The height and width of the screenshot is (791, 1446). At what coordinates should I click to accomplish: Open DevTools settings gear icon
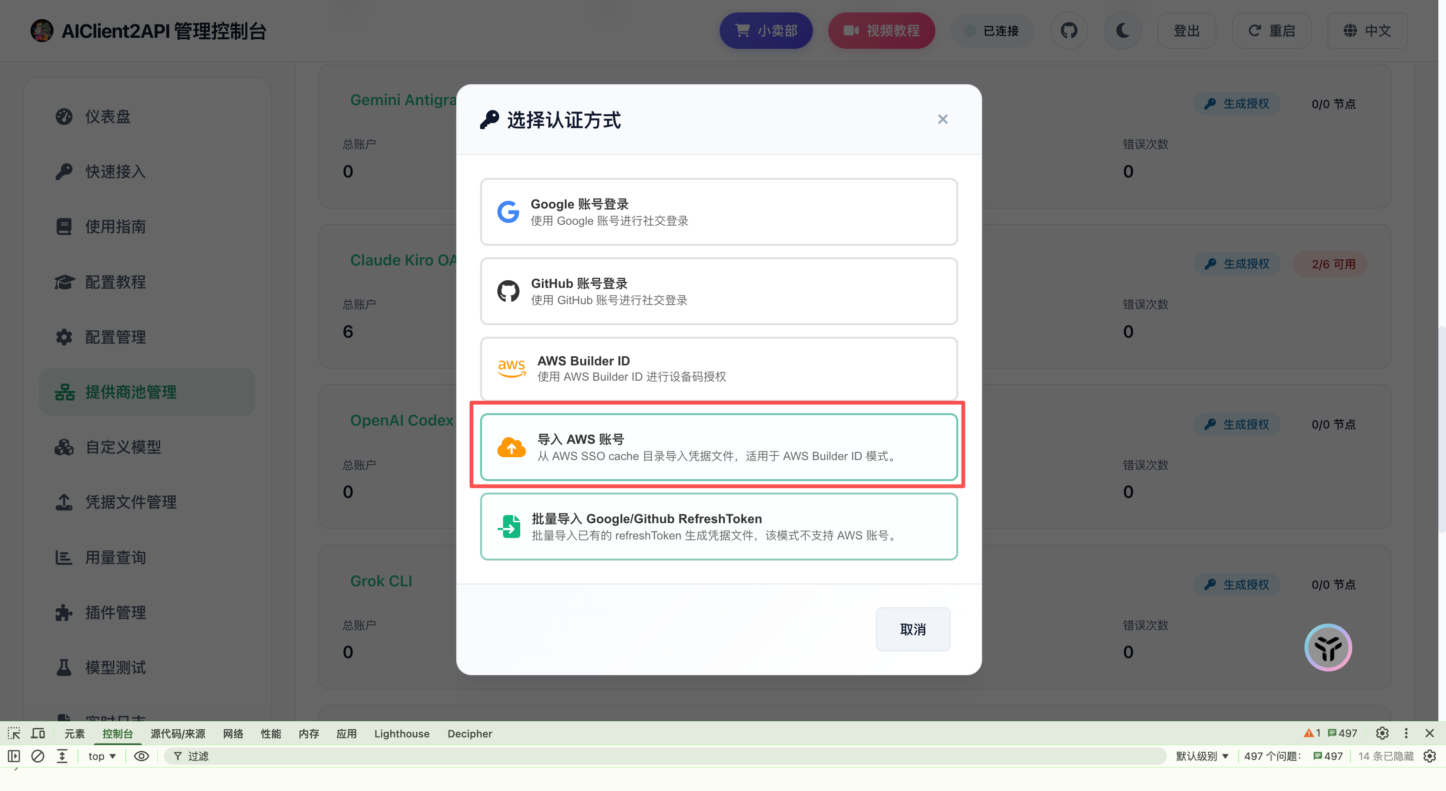[x=1382, y=733]
